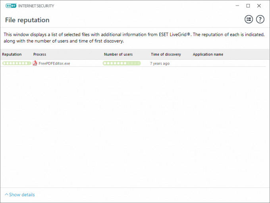Screen dimensions: 270x203
Task: Expand details using the chevron arrow
Action: [6, 195]
